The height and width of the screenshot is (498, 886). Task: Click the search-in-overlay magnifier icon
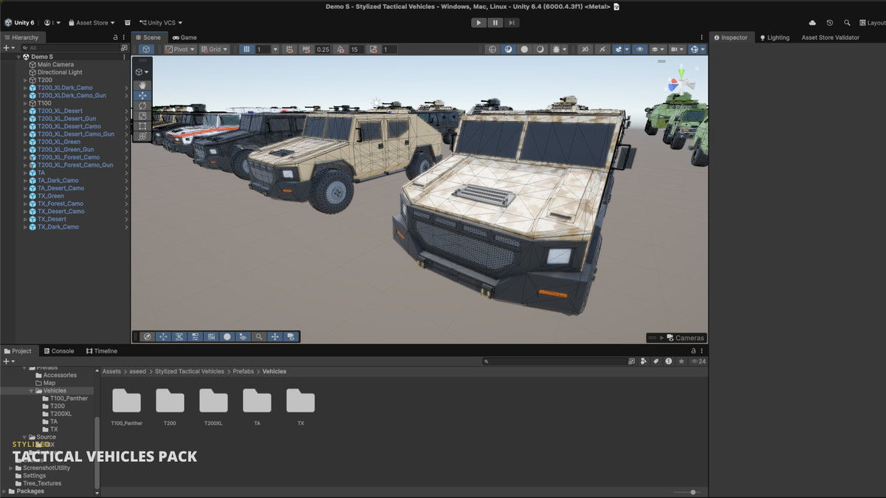[259, 336]
